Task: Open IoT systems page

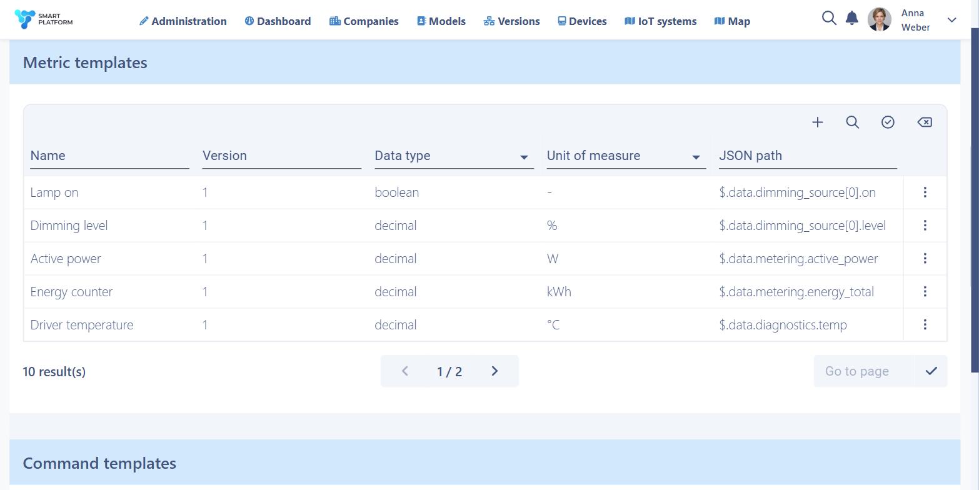Action: 660,21
